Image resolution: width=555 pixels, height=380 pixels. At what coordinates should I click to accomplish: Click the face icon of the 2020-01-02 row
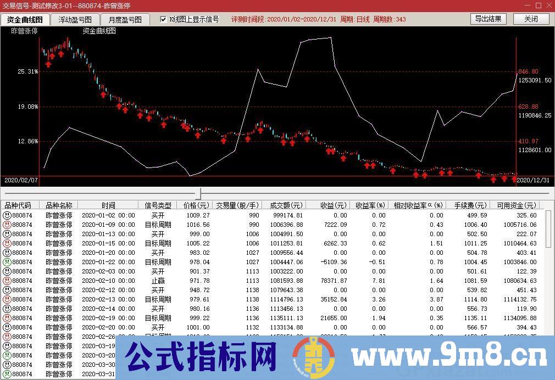[x=7, y=215]
